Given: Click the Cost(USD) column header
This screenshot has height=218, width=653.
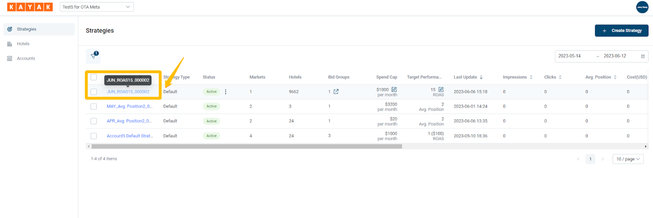Looking at the screenshot, I should (x=637, y=77).
